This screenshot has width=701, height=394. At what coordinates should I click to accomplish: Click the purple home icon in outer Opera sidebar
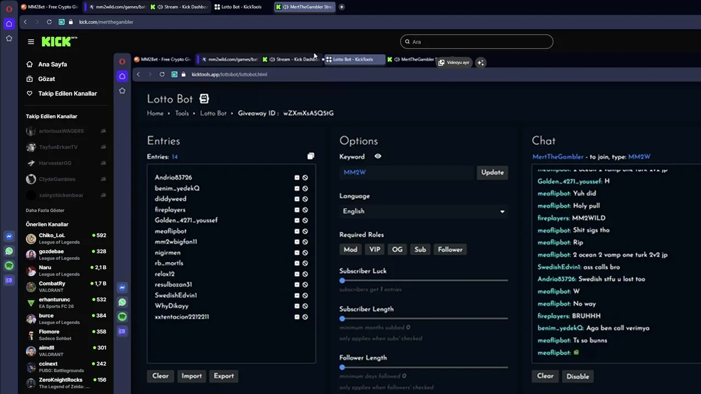point(9,24)
